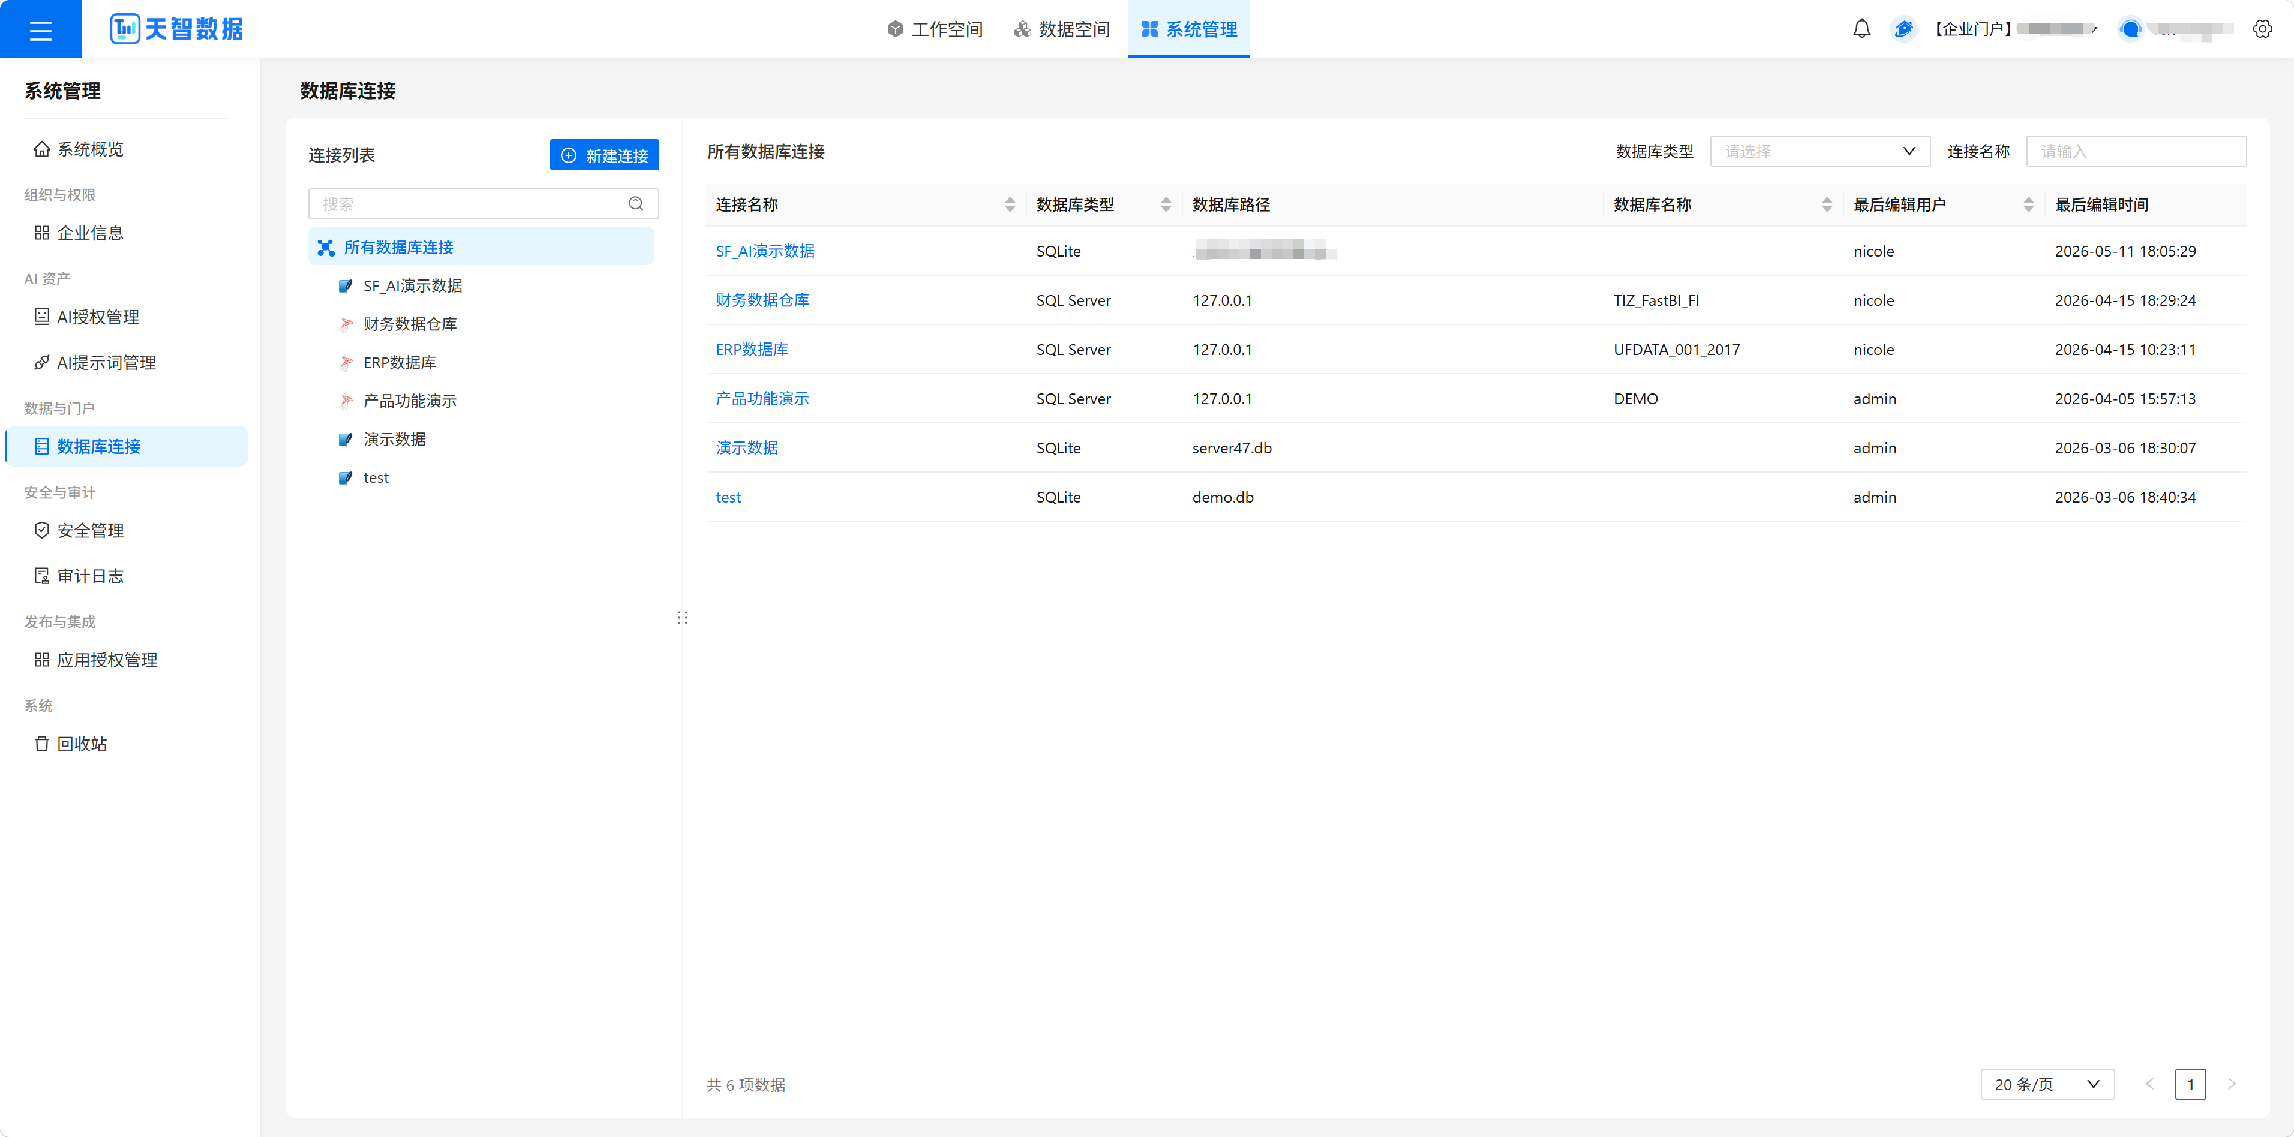The image size is (2294, 1137).
Task: Switch to 数据空间 tab
Action: tap(1061, 29)
